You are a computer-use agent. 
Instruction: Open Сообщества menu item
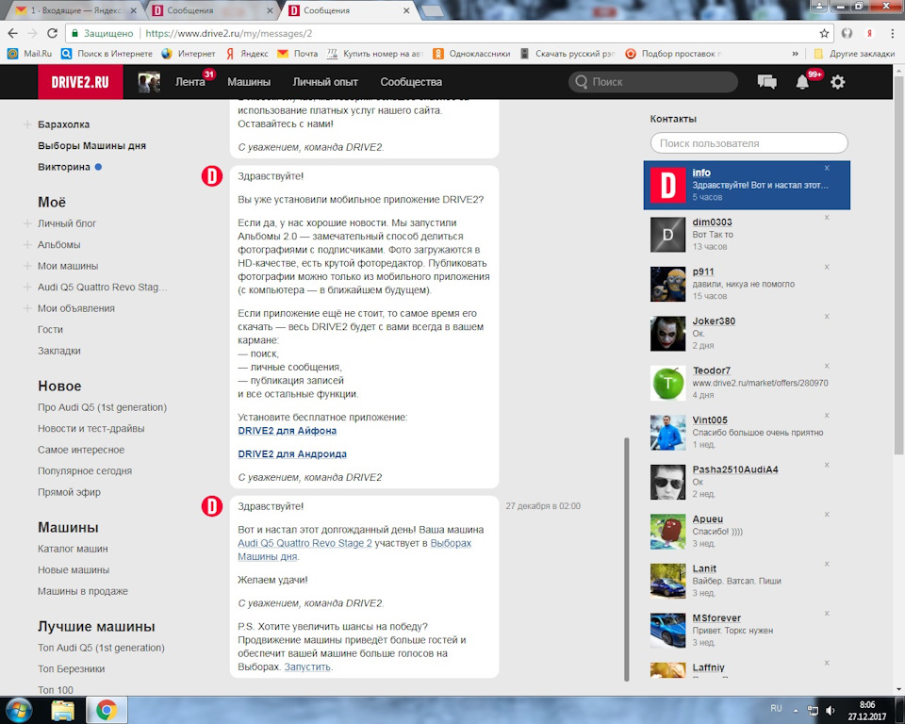[x=411, y=82]
